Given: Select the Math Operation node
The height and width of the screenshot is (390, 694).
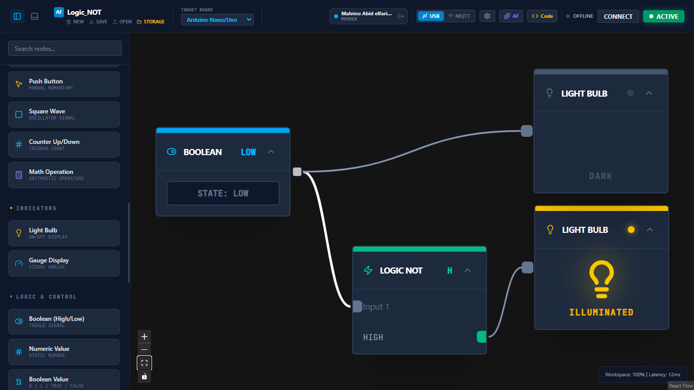Looking at the screenshot, I should pyautogui.click(x=64, y=175).
